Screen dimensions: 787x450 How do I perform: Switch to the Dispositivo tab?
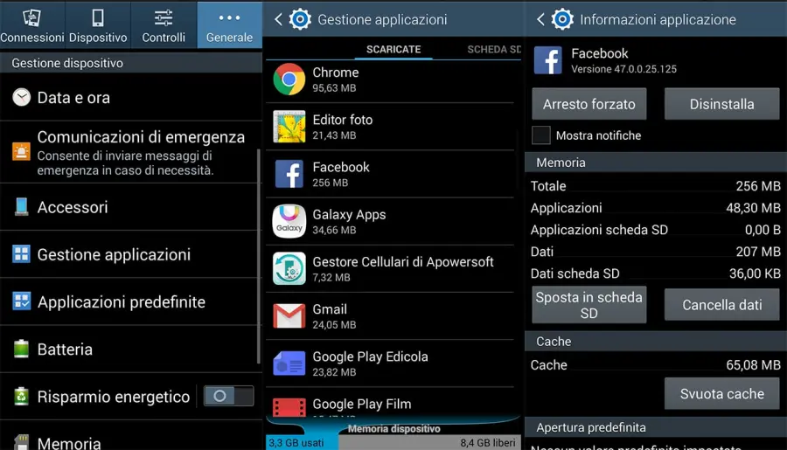(98, 24)
